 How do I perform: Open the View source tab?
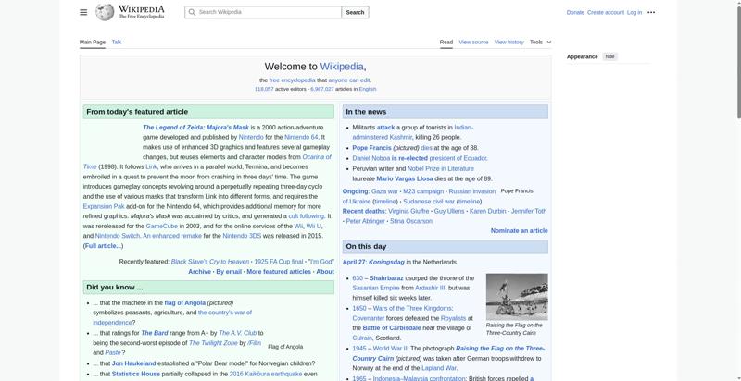[x=473, y=42]
